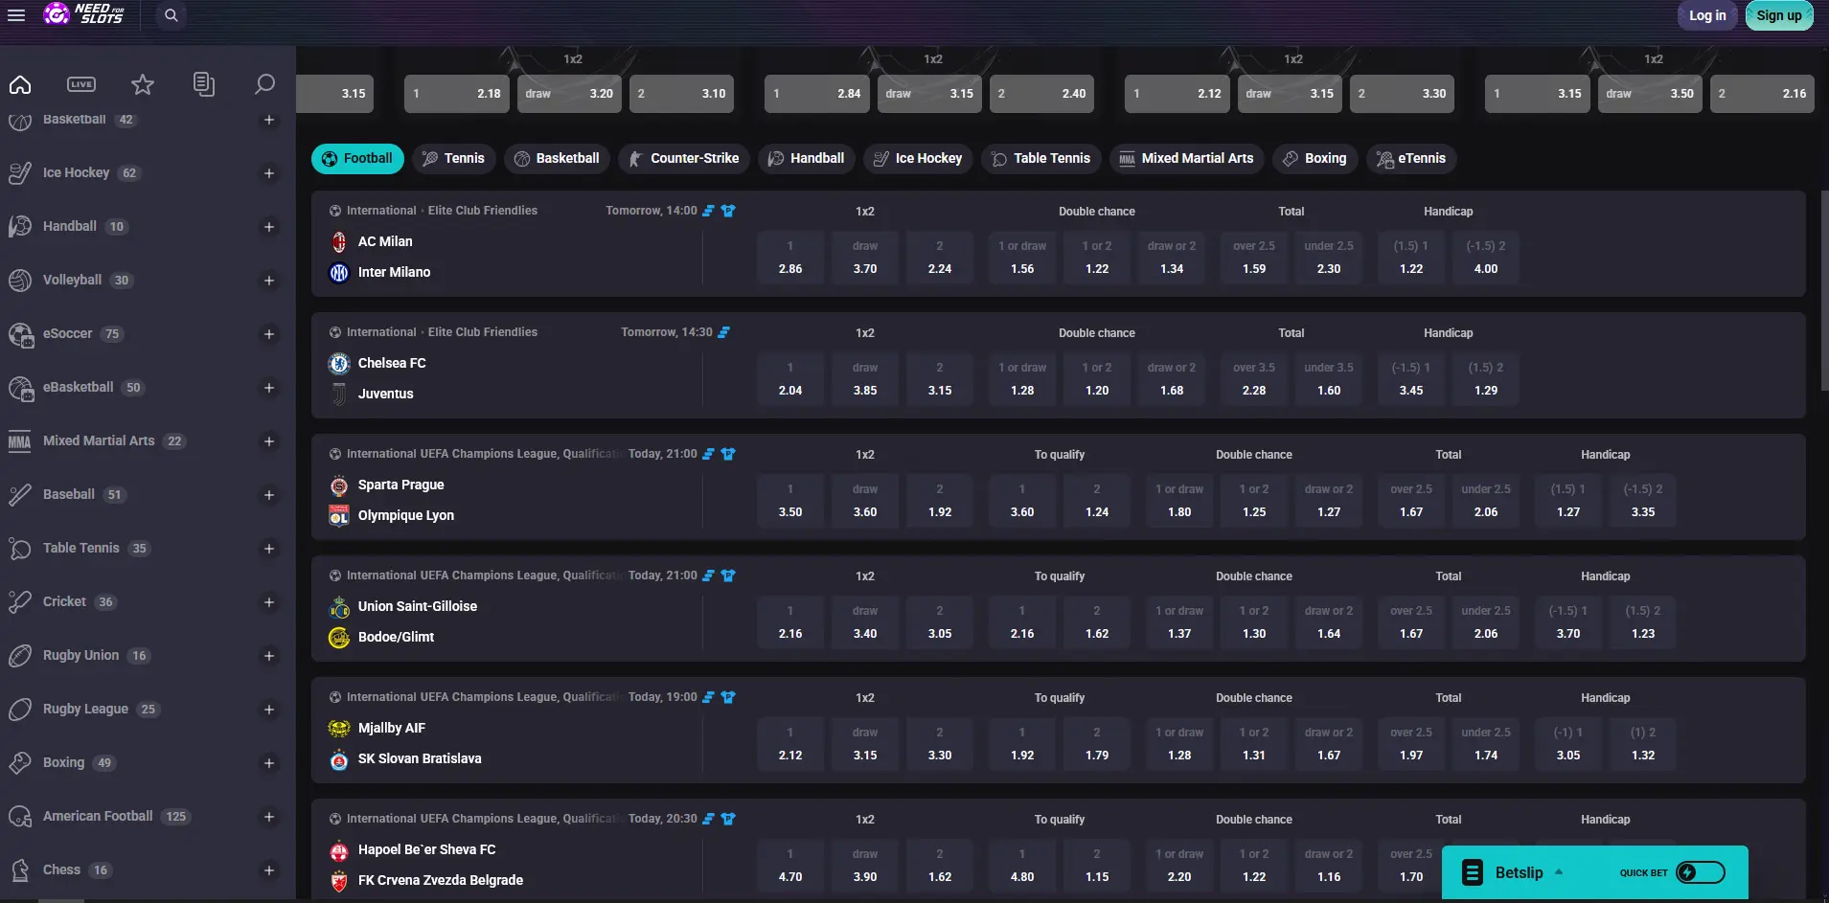Pick Union Saint-Gilloise handicap (-1.5) 1 at 3.70
This screenshot has height=903, width=1829.
coord(1568,622)
